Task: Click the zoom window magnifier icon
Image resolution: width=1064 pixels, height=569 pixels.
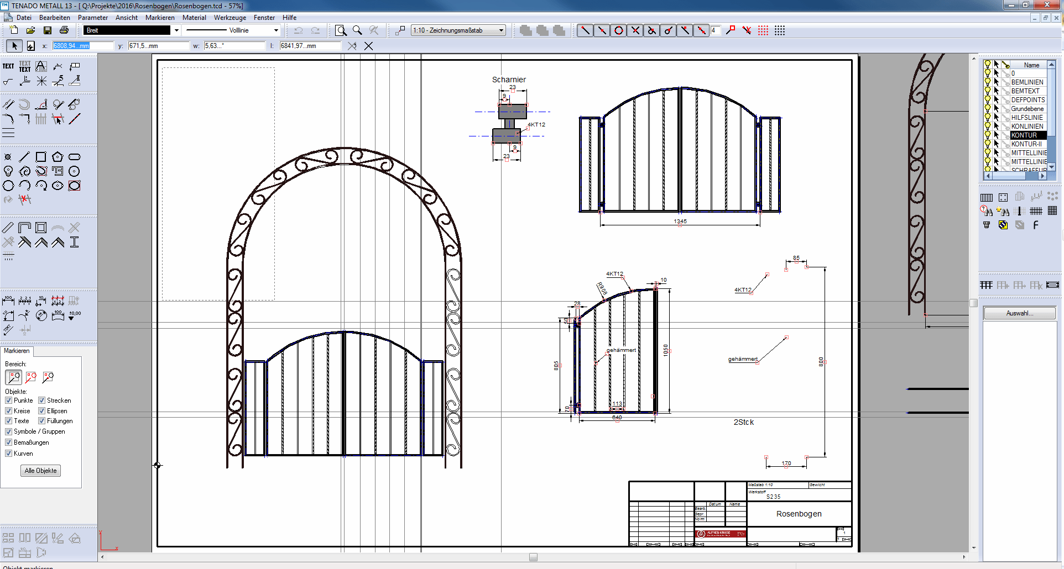Action: point(341,30)
